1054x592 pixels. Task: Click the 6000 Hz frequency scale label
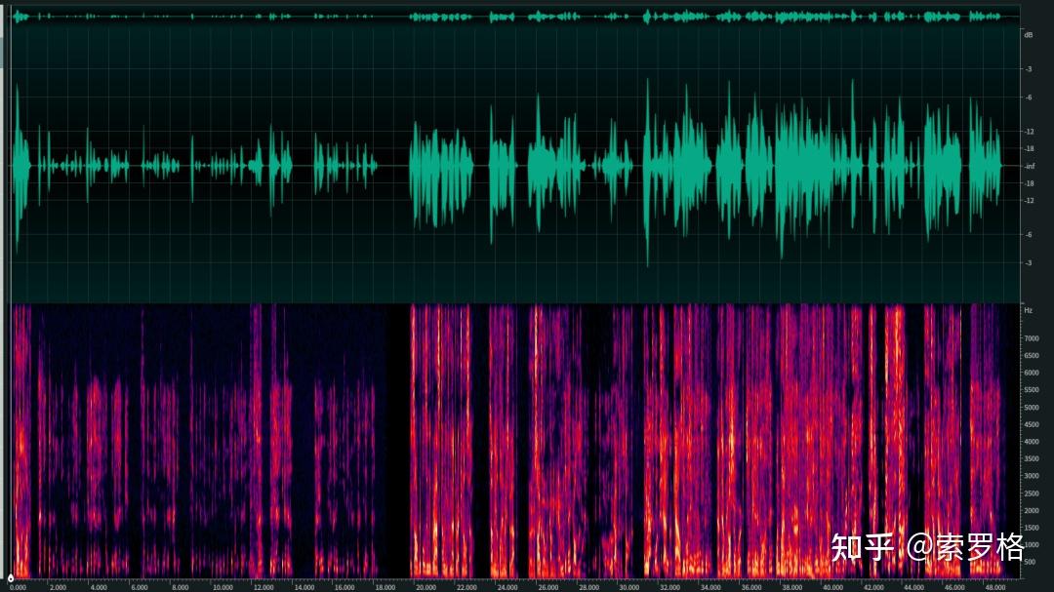pos(1032,373)
